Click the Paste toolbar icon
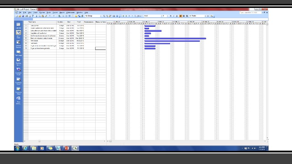Screen dimensions: 292x164 [x=43, y=16]
